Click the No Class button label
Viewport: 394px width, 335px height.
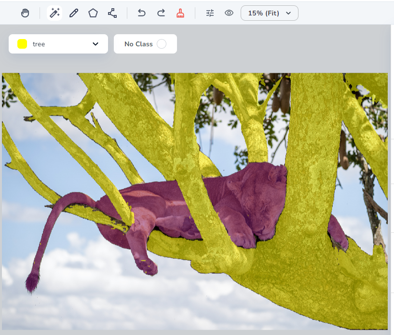[138, 44]
